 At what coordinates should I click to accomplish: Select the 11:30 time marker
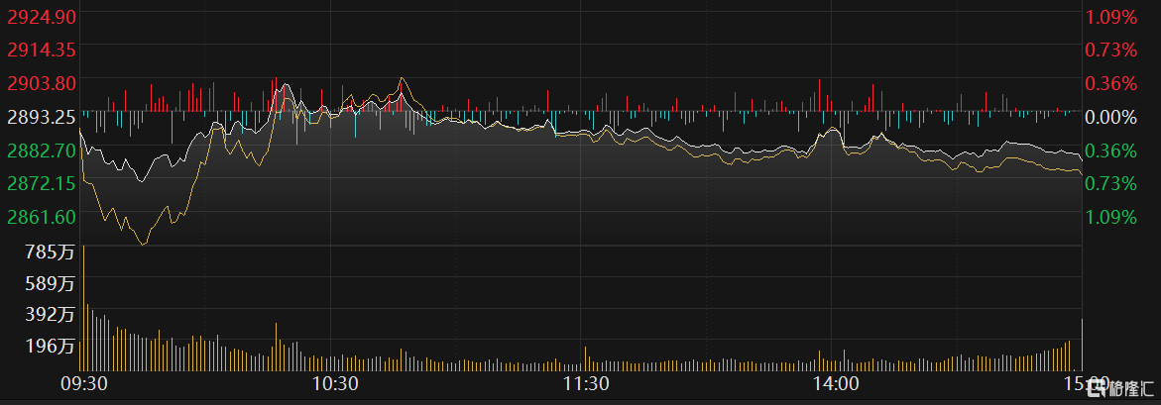pos(585,383)
